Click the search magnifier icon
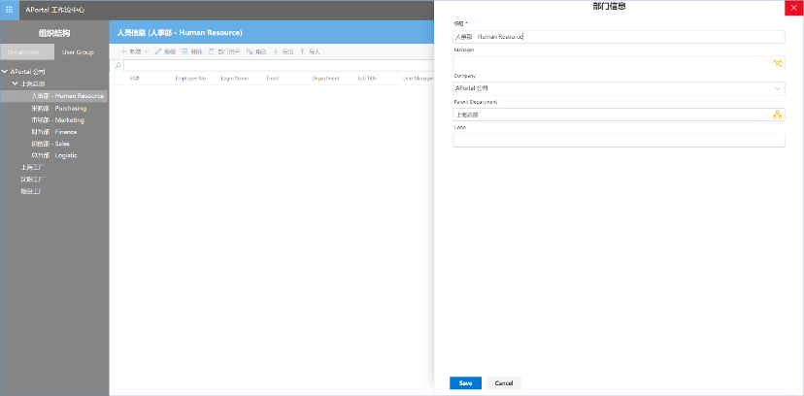 click(117, 66)
